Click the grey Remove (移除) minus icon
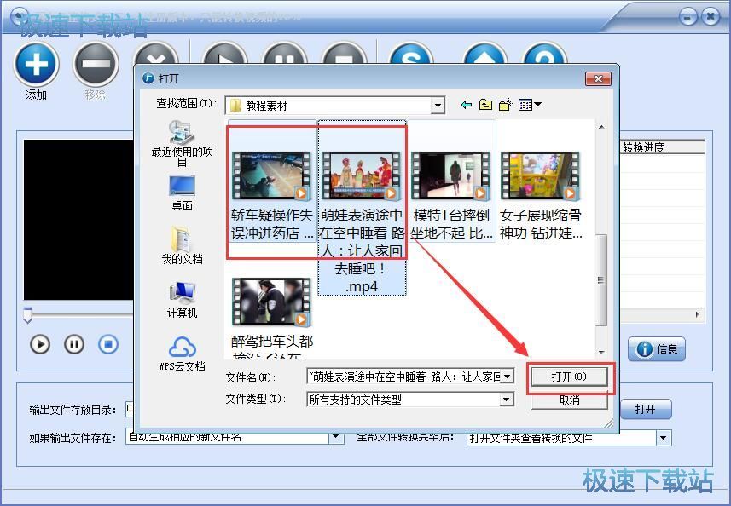Screen dimensions: 731x506 [96, 64]
